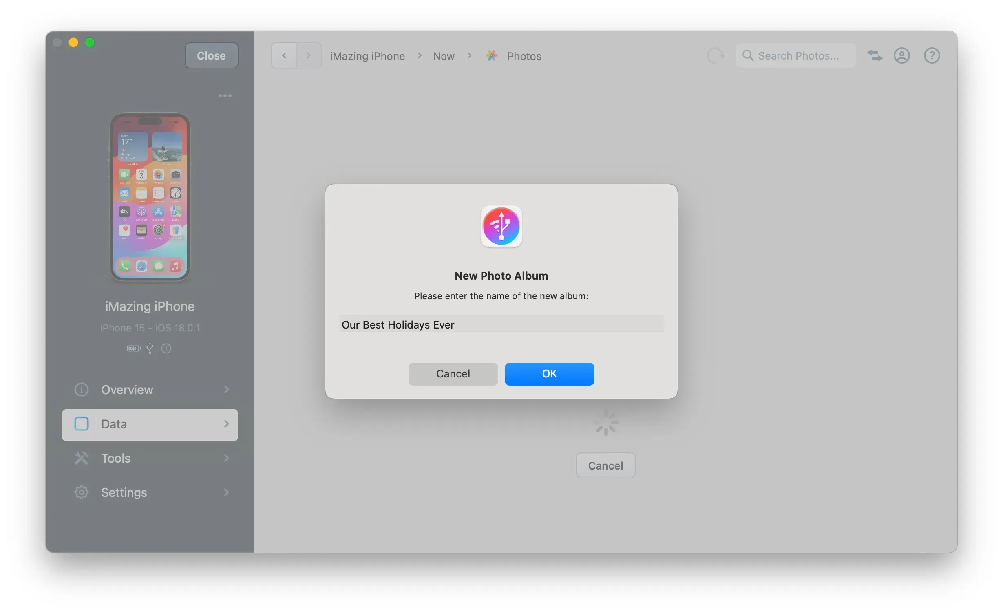Expand the Overview section chevron
The height and width of the screenshot is (613, 1003).
click(x=227, y=390)
